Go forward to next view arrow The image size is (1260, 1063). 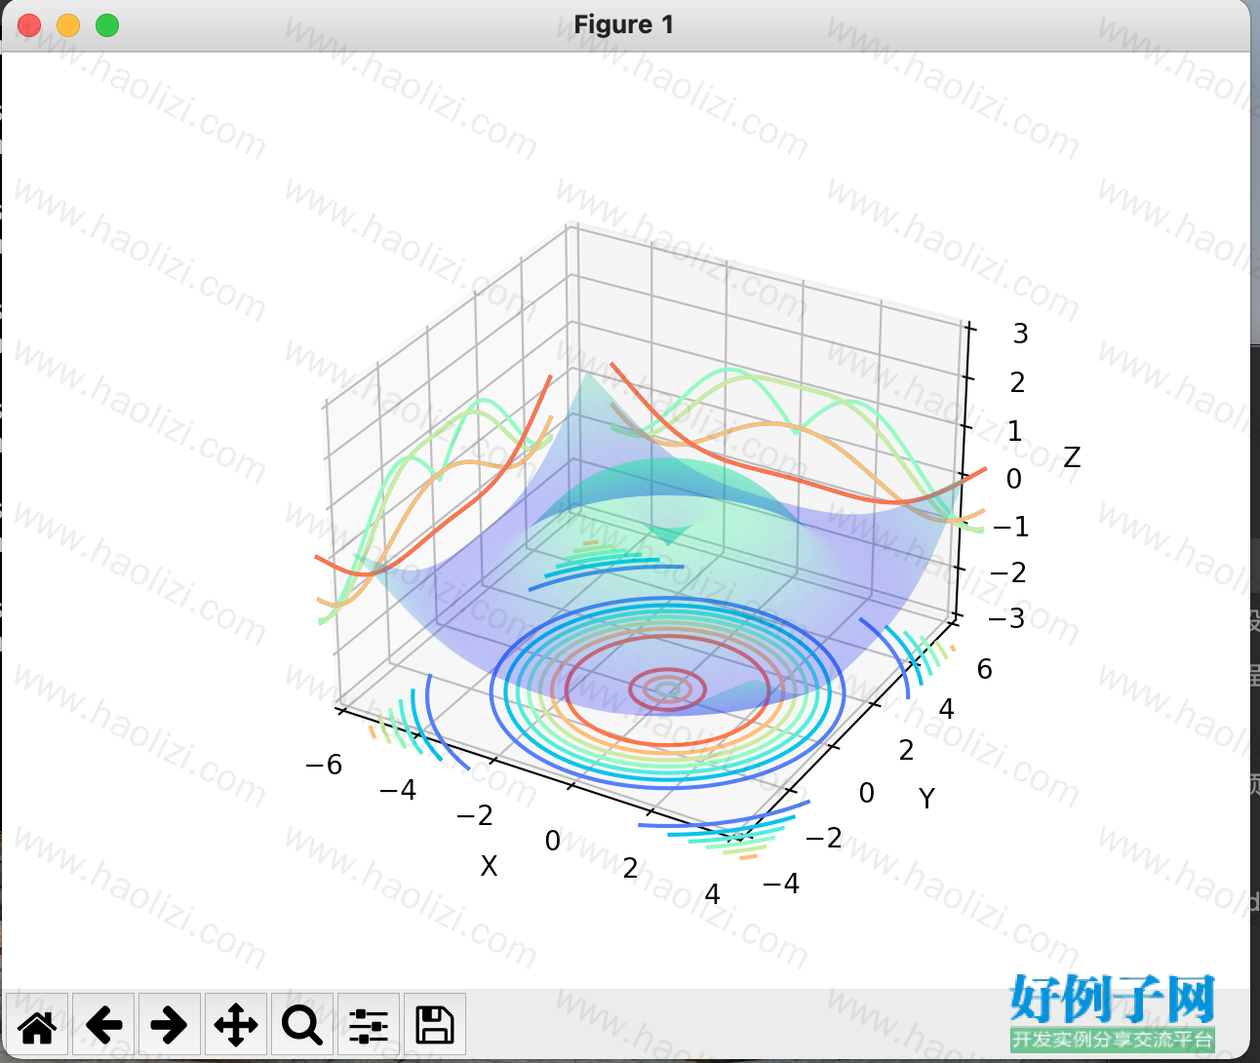coord(170,1025)
